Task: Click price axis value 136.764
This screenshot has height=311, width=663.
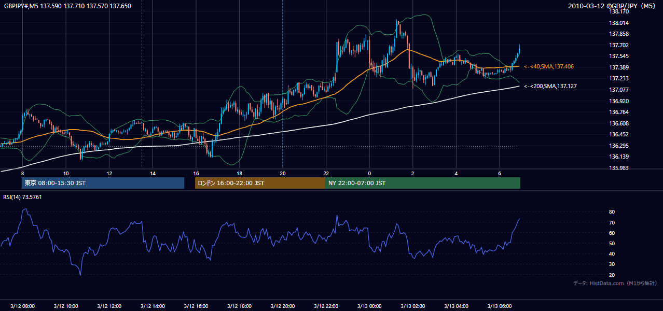Action: [618, 112]
